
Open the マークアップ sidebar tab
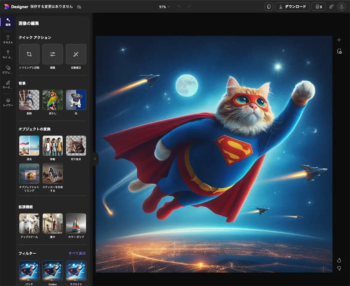8,85
